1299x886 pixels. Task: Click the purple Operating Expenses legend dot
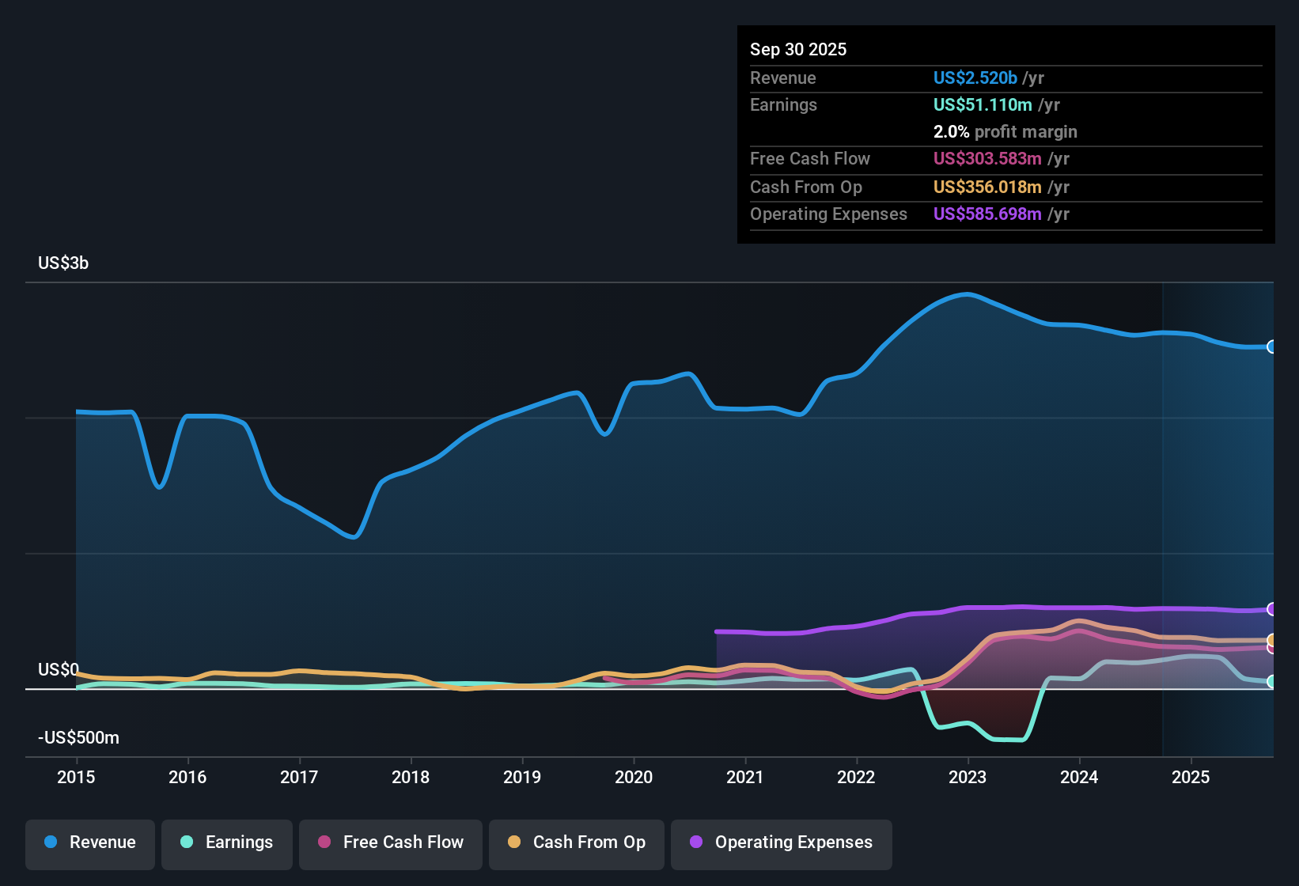[696, 842]
